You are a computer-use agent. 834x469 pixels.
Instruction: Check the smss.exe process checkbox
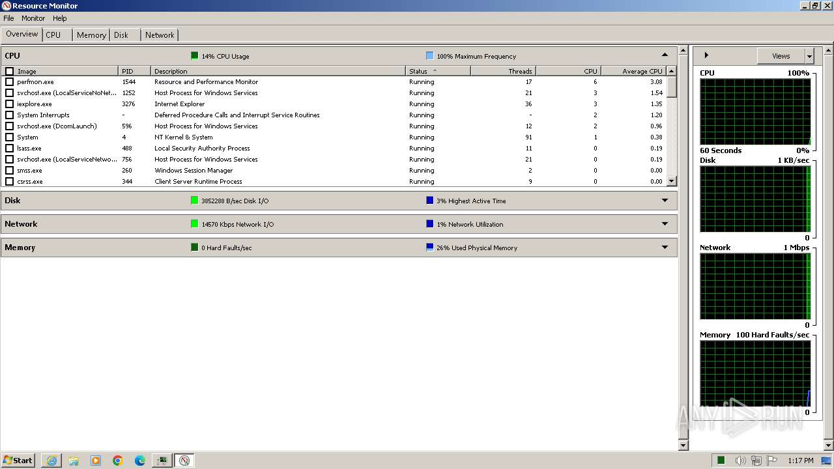tap(9, 171)
